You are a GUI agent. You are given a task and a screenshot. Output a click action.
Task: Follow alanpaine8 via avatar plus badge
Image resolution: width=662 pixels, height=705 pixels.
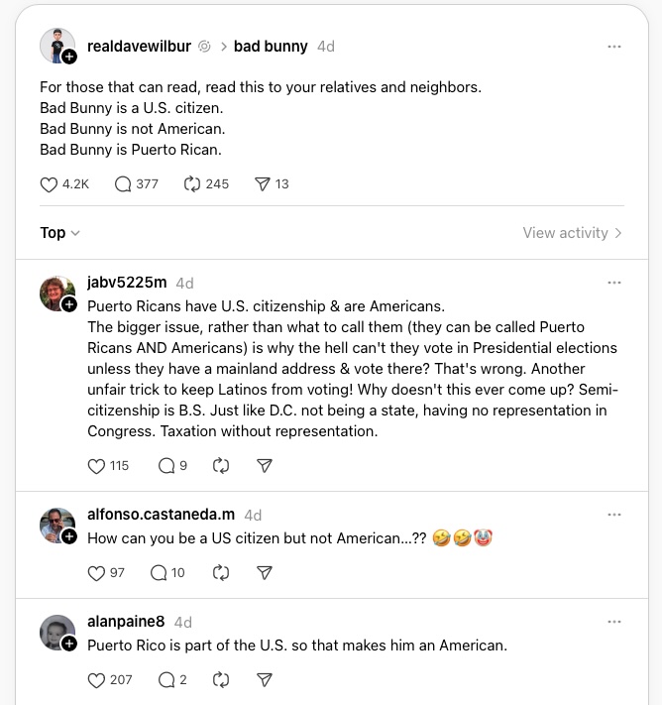point(69,644)
